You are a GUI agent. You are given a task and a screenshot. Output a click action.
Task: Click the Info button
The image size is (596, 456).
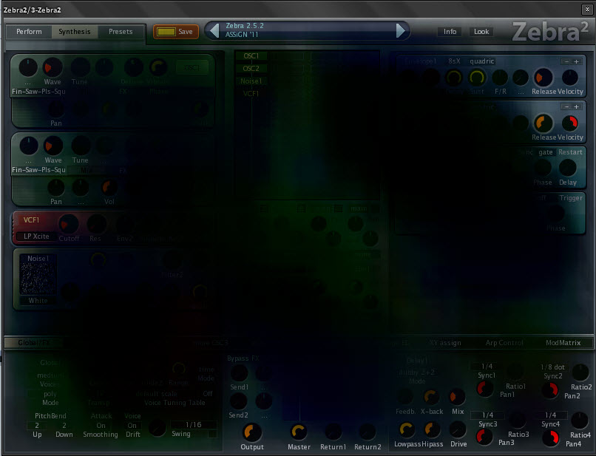pyautogui.click(x=450, y=32)
